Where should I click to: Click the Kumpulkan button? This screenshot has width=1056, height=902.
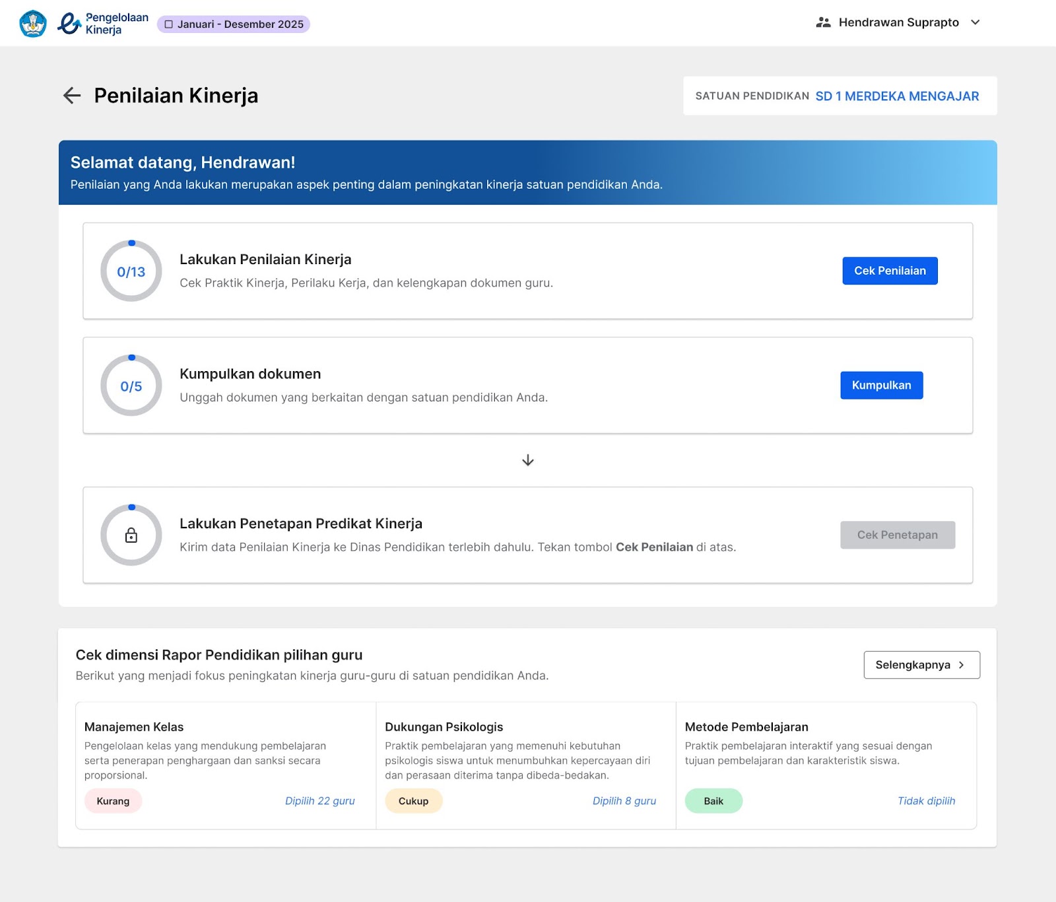click(x=881, y=386)
